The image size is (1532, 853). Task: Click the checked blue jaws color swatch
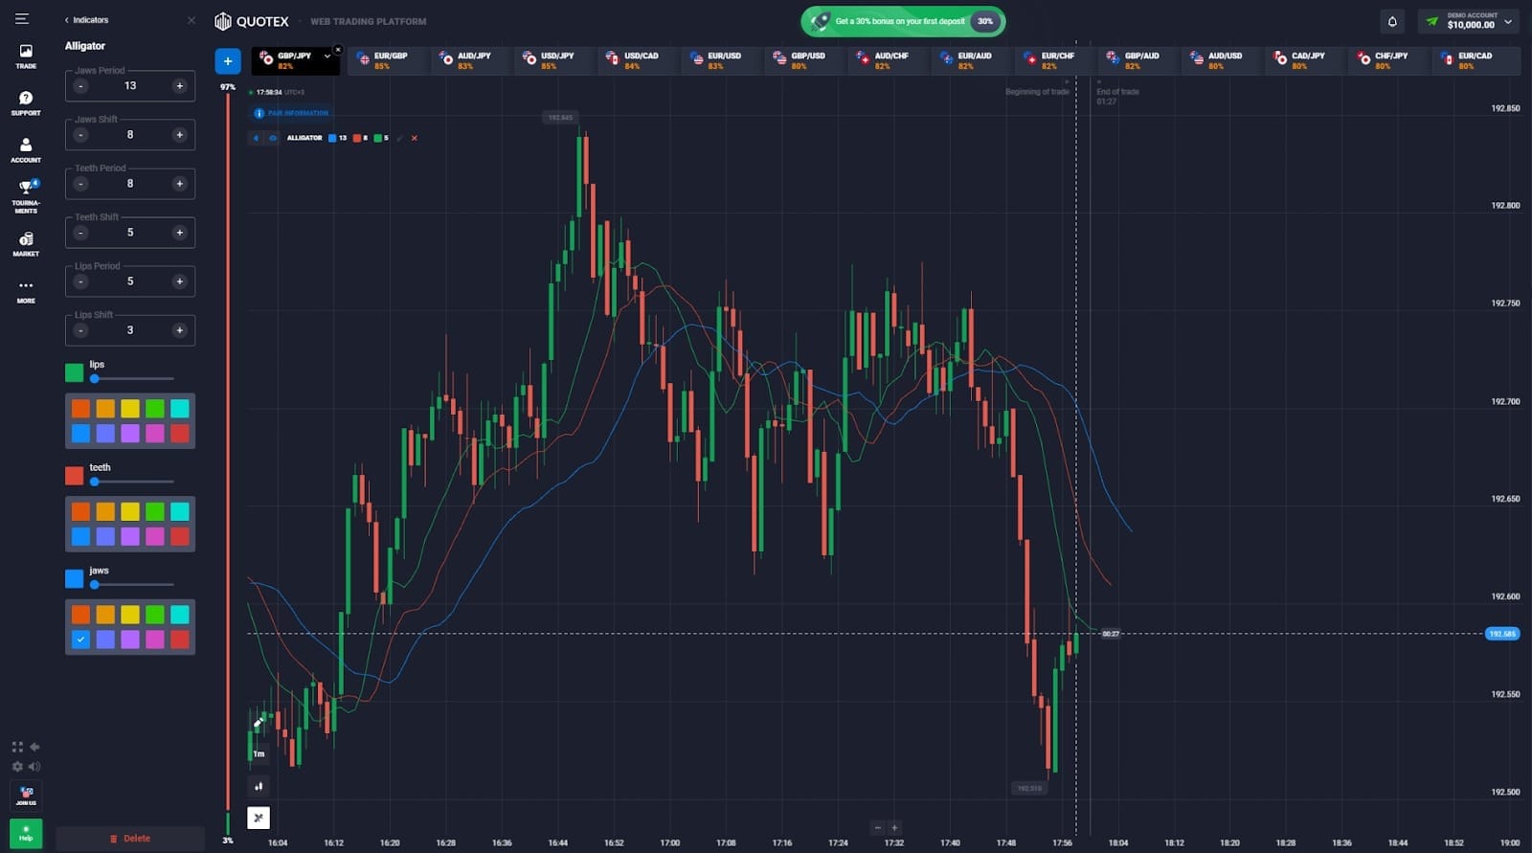click(x=80, y=640)
